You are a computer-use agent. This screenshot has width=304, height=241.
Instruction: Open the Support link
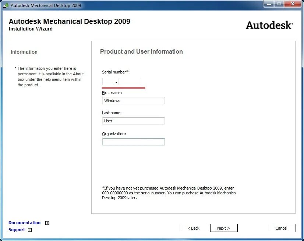click(17, 230)
